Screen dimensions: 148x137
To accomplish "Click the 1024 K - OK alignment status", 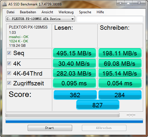I will [x=18, y=41].
